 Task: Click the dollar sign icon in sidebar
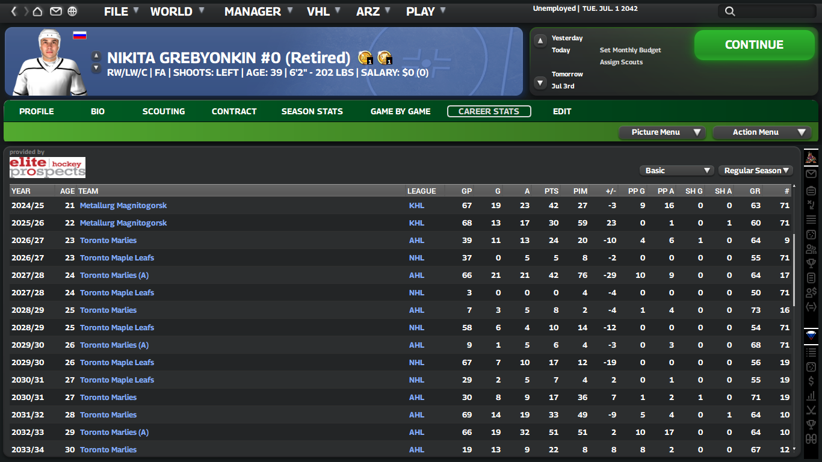(811, 381)
